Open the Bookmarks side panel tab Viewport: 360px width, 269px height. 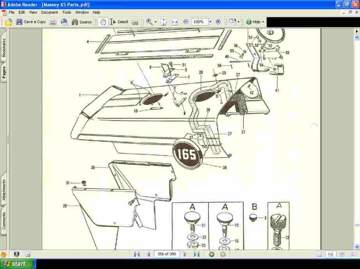click(3, 48)
